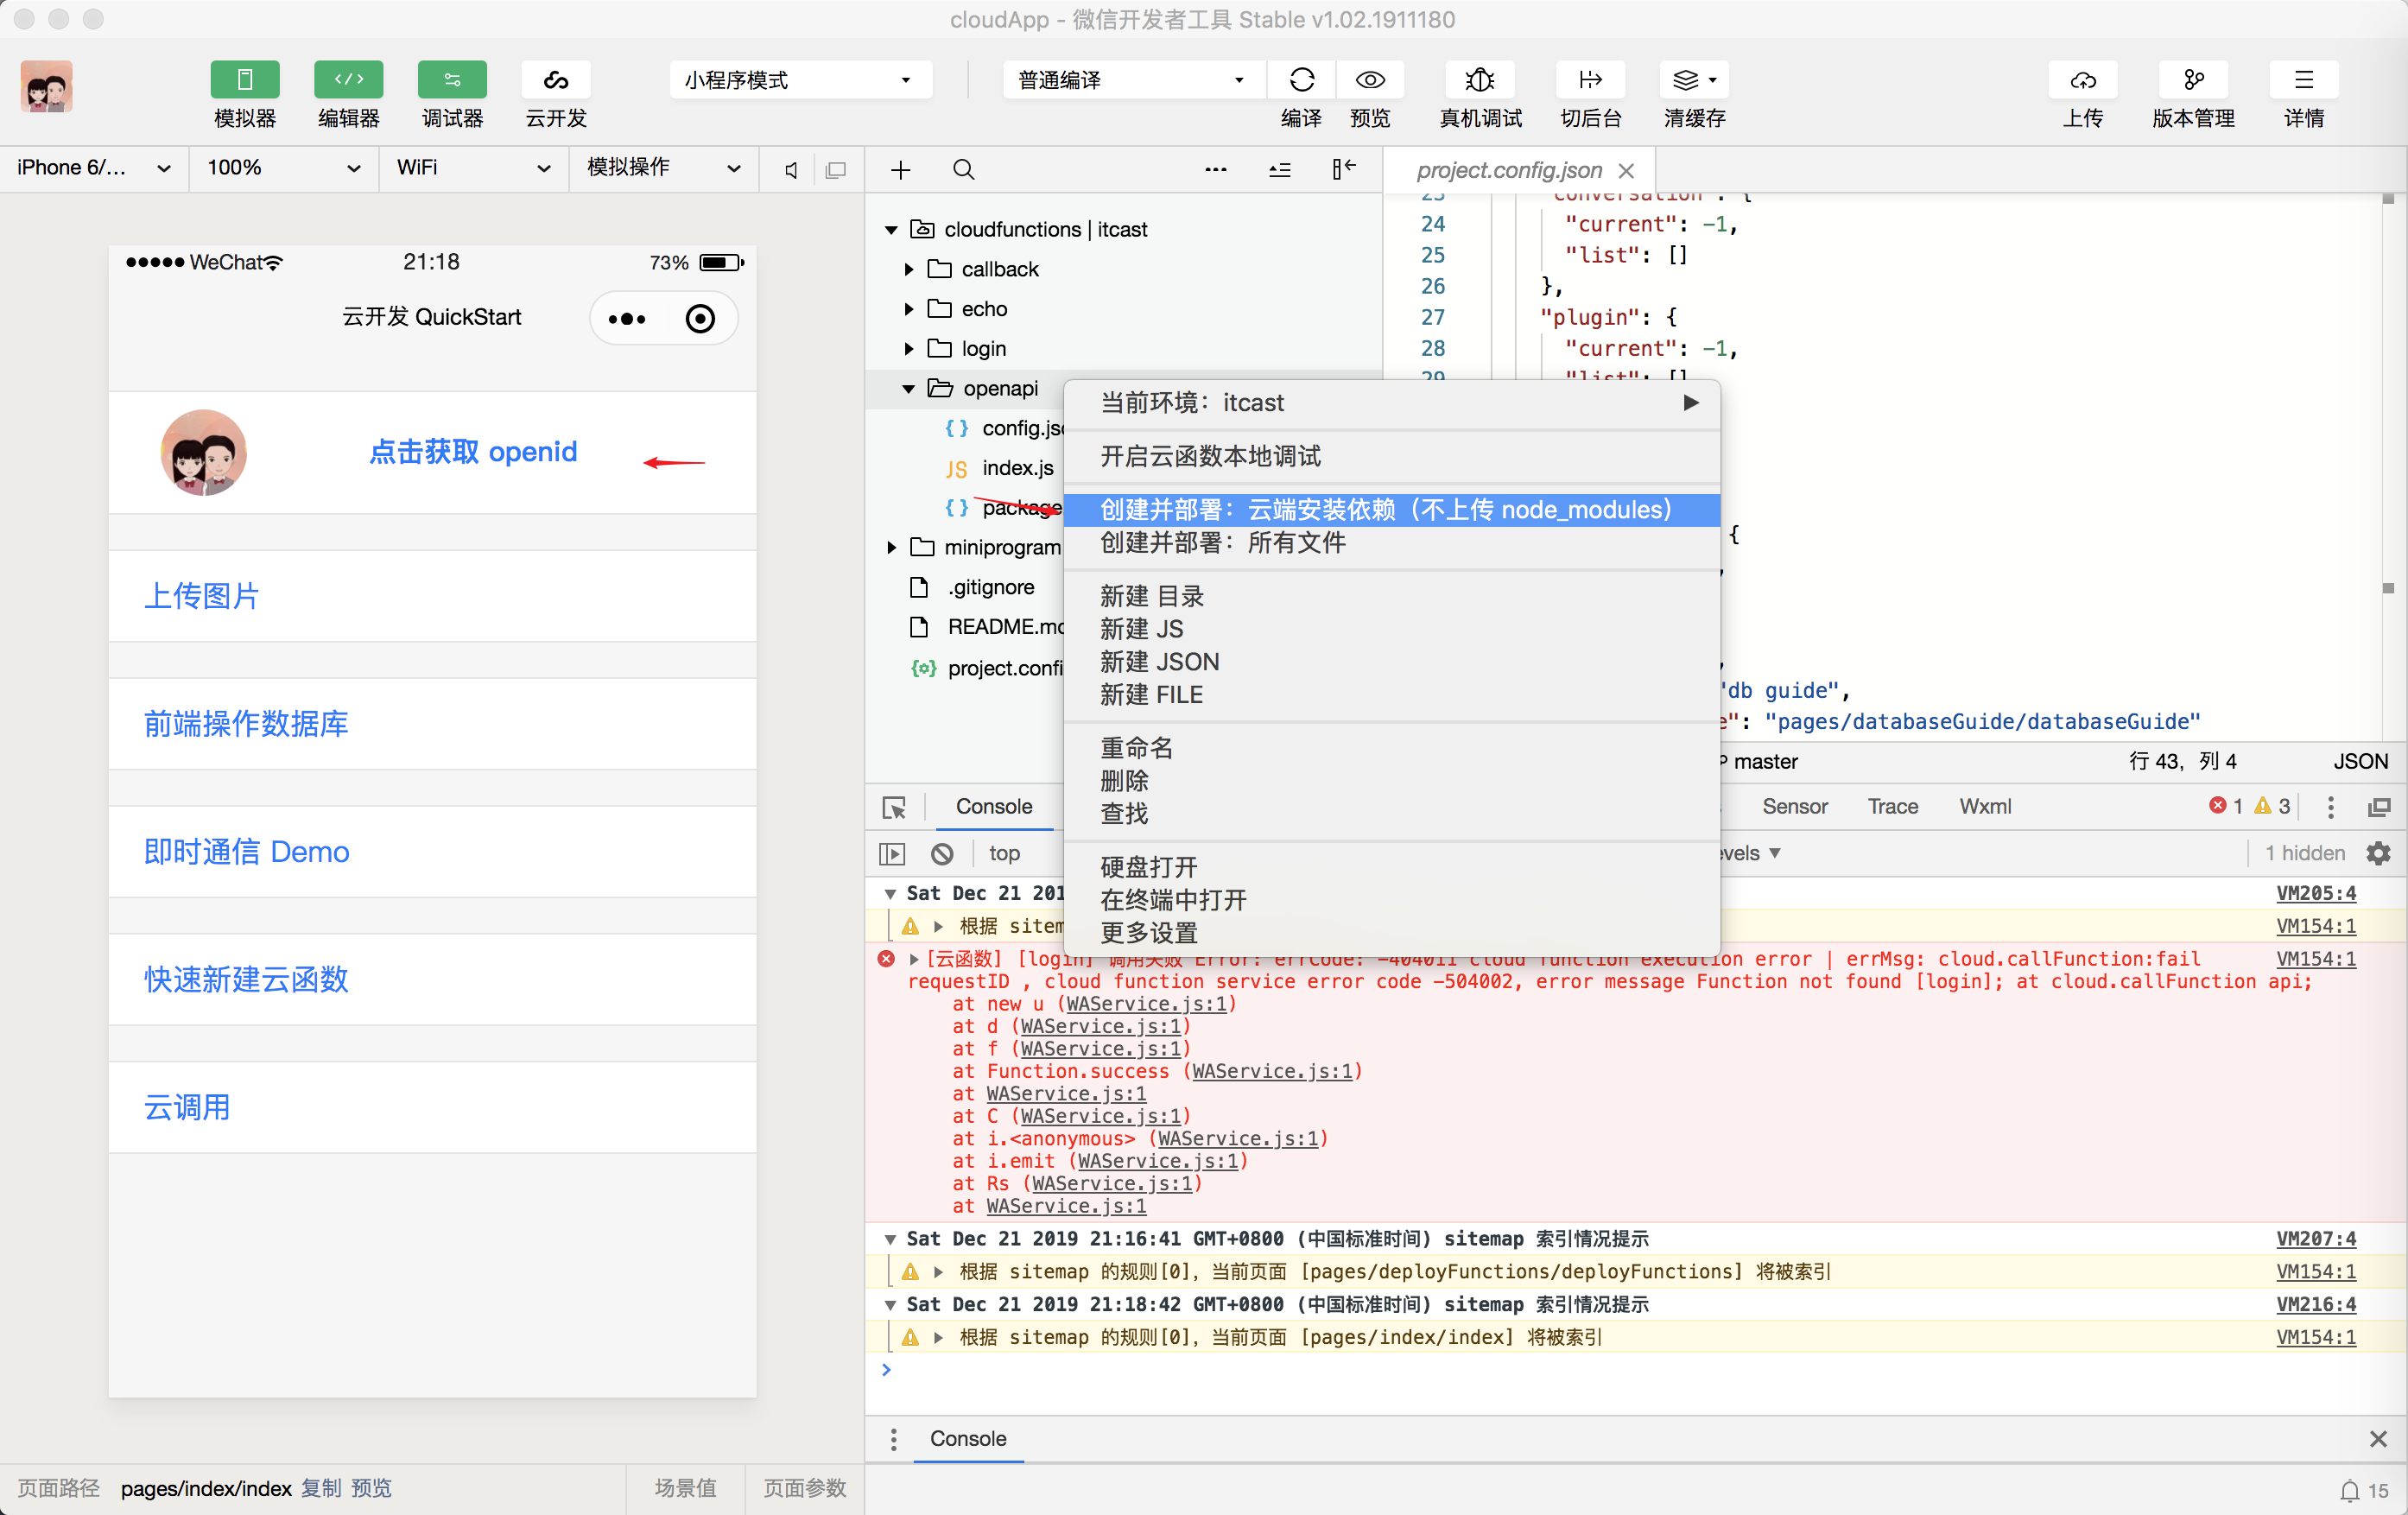Open the 当前环境: itcast submenu
The height and width of the screenshot is (1515, 2408).
click(1392, 403)
